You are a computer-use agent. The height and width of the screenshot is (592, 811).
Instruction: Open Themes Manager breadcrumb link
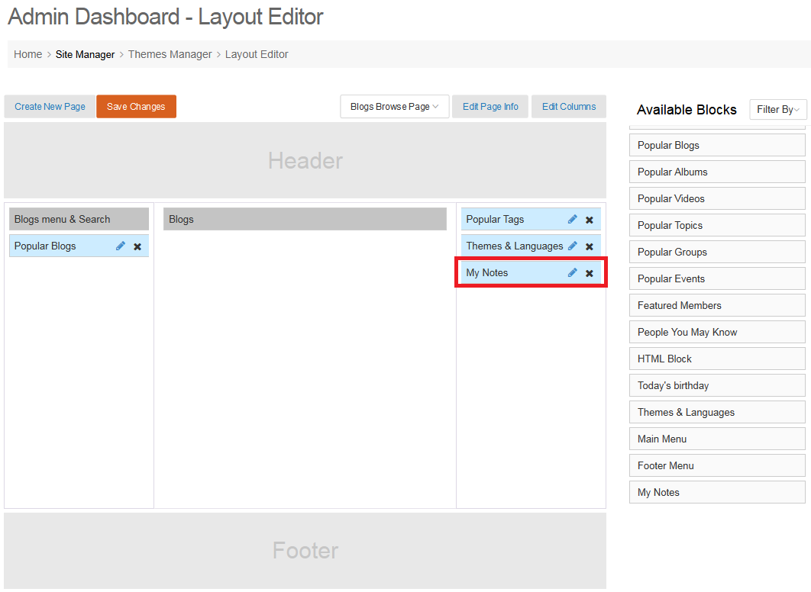click(170, 54)
